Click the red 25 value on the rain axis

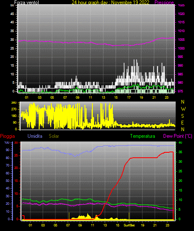click(16, 155)
